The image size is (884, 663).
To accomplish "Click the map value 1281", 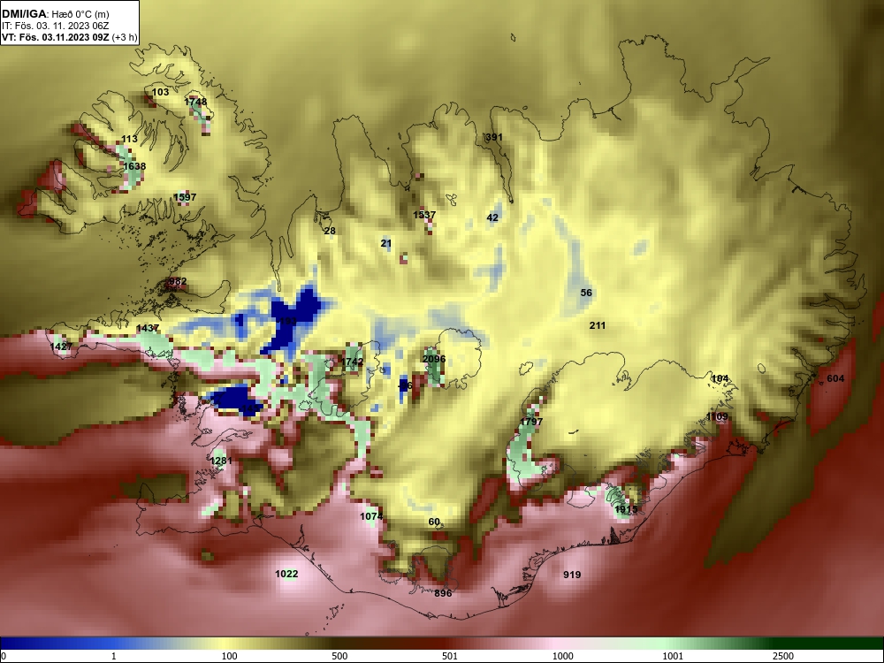I will [x=221, y=461].
